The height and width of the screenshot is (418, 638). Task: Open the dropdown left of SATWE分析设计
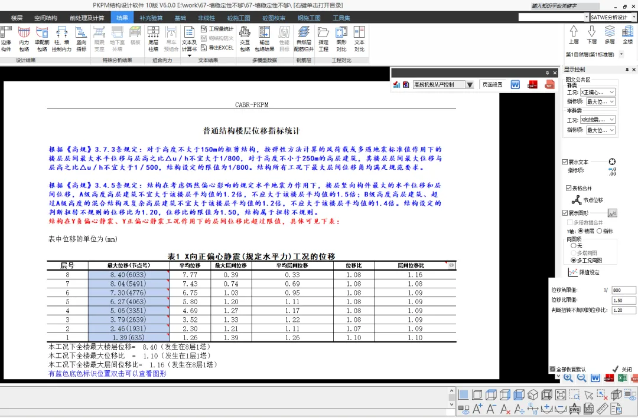(x=587, y=17)
